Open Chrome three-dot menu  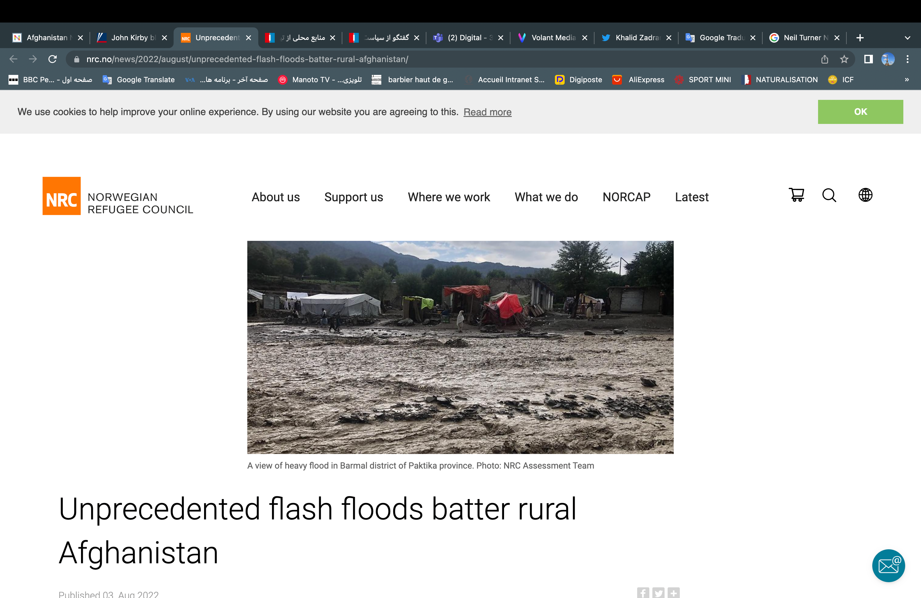[x=908, y=59]
